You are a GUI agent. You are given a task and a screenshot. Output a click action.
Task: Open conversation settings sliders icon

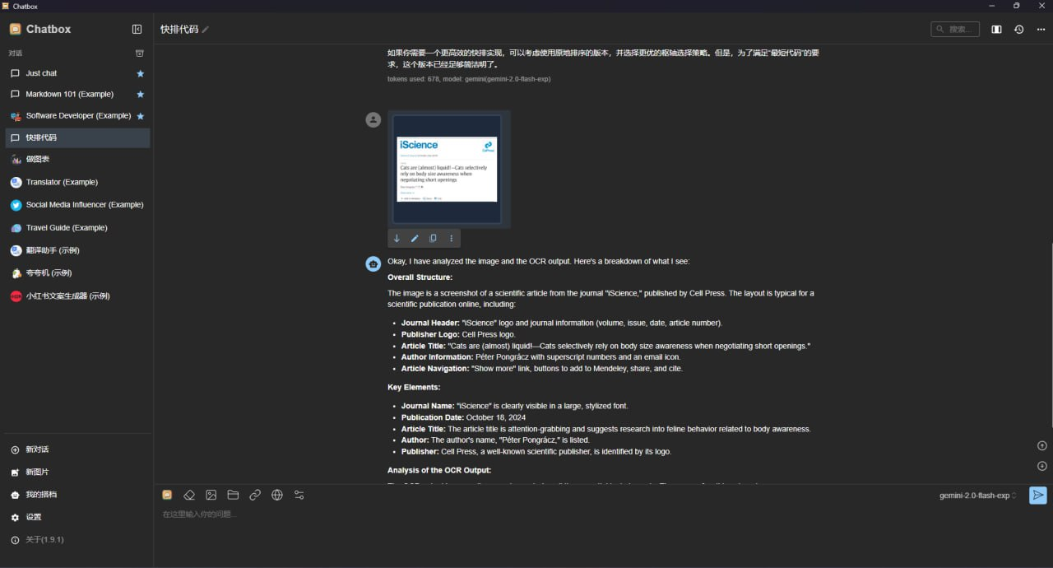coord(299,495)
